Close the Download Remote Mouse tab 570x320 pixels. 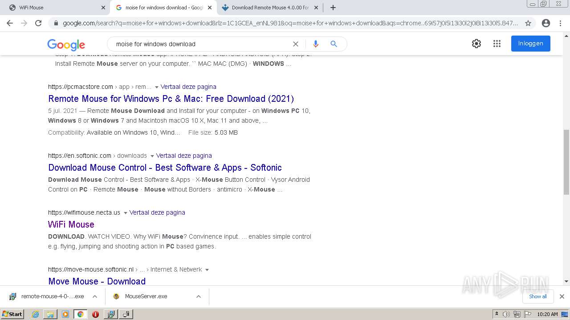pos(316,8)
